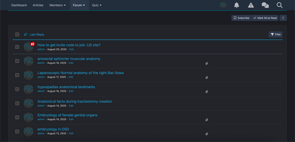The image size is (295, 142).
Task: Open the conversations chat bubbles icon
Action: pyautogui.click(x=265, y=5)
